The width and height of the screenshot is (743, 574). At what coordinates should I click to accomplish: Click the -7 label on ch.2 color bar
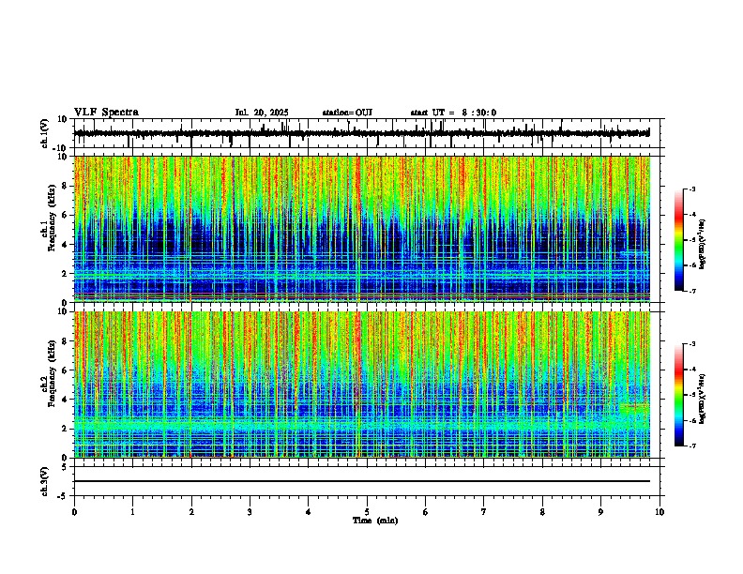pos(691,446)
